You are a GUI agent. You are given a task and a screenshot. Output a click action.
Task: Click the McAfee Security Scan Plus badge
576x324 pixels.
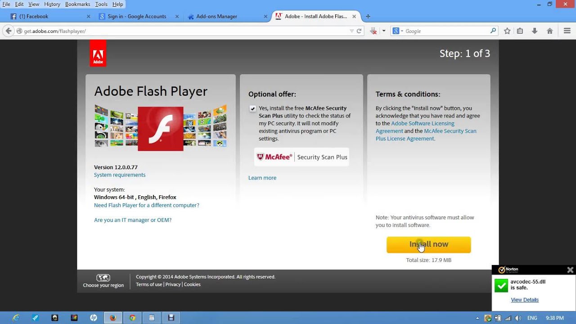click(x=301, y=157)
